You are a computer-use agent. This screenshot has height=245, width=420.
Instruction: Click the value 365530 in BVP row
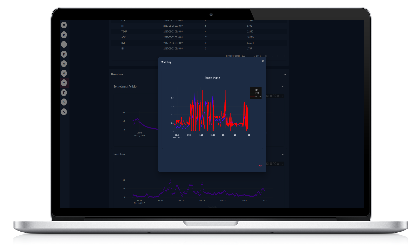coord(251,43)
